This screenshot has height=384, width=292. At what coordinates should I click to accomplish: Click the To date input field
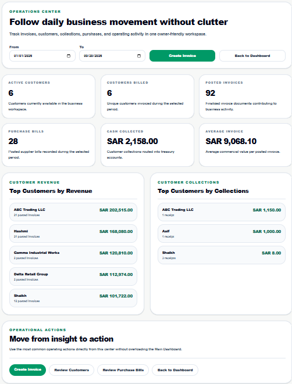click(x=112, y=56)
